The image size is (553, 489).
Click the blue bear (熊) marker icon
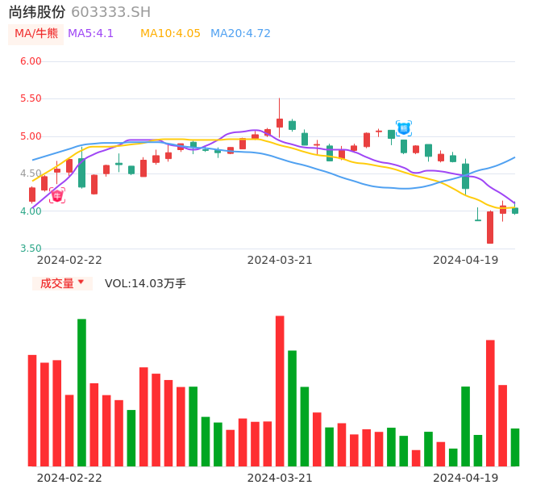tap(404, 128)
